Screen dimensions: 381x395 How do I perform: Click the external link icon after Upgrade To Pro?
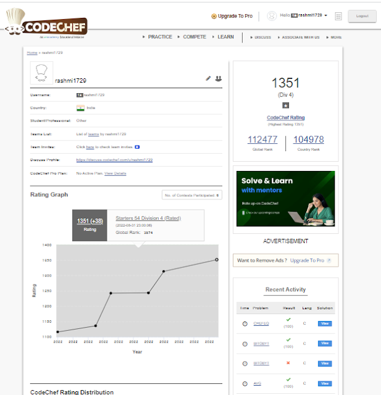(329, 260)
